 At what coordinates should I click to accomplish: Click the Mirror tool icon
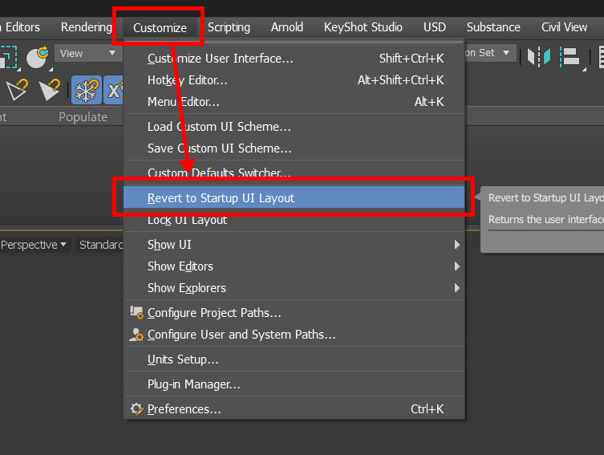538,57
